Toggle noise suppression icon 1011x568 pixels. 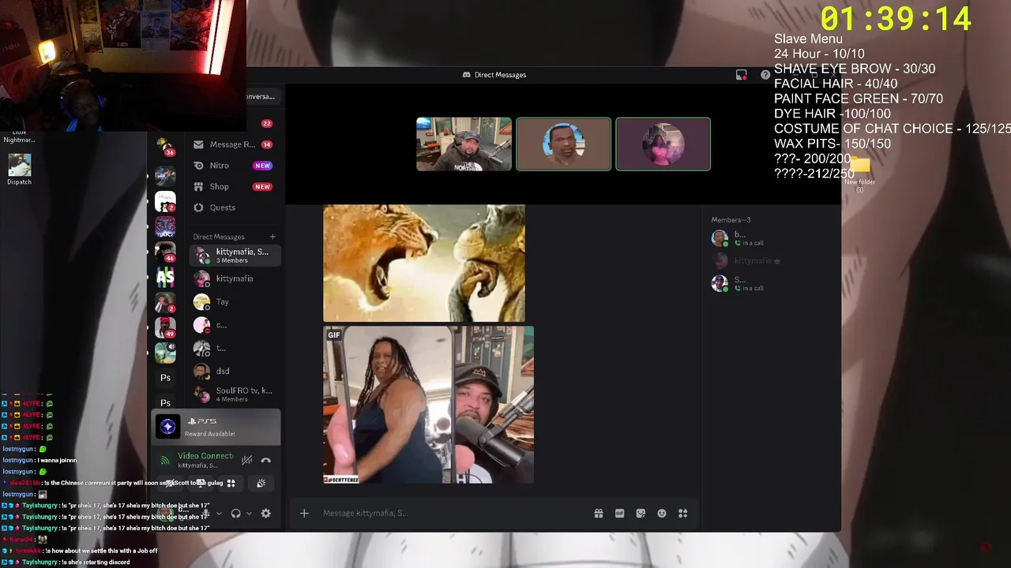click(x=247, y=460)
